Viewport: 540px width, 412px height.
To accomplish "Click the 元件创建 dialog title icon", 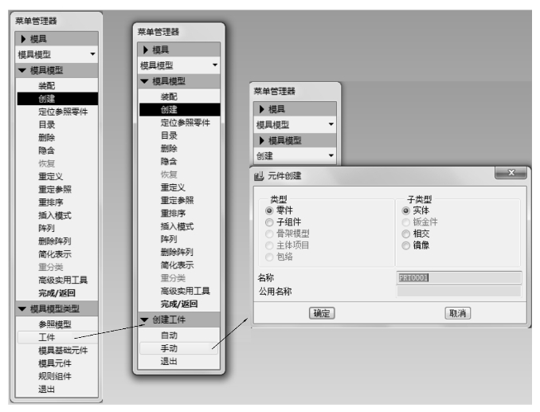I will point(258,176).
